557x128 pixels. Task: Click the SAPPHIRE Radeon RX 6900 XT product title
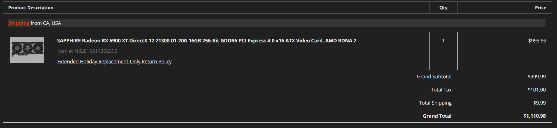click(207, 41)
